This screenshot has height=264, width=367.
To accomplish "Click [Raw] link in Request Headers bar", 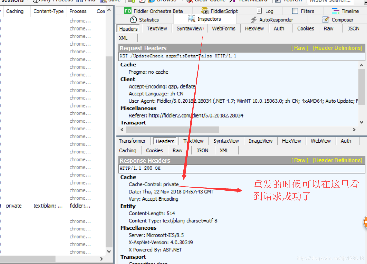I will pos(300,48).
